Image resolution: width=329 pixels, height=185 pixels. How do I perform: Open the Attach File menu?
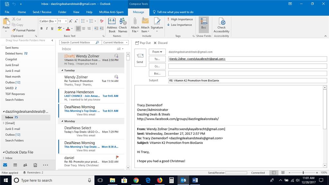(135, 25)
